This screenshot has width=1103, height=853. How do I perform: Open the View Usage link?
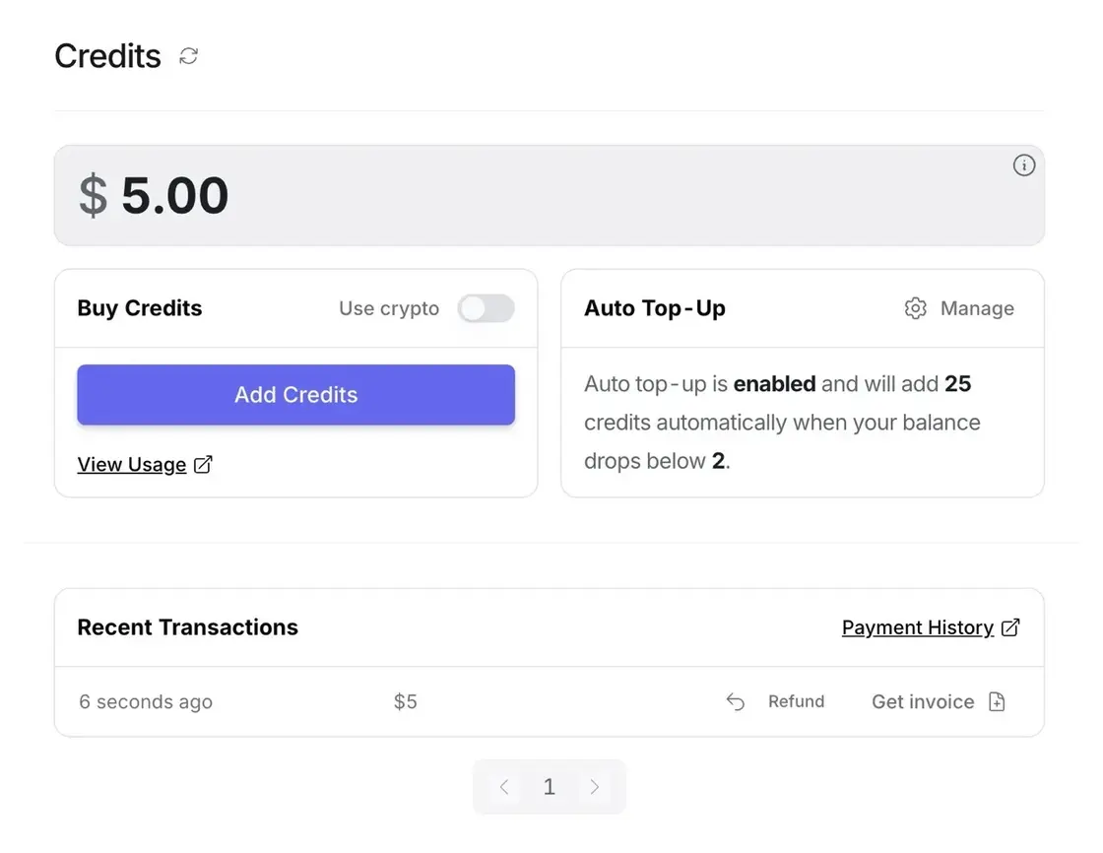(x=132, y=465)
